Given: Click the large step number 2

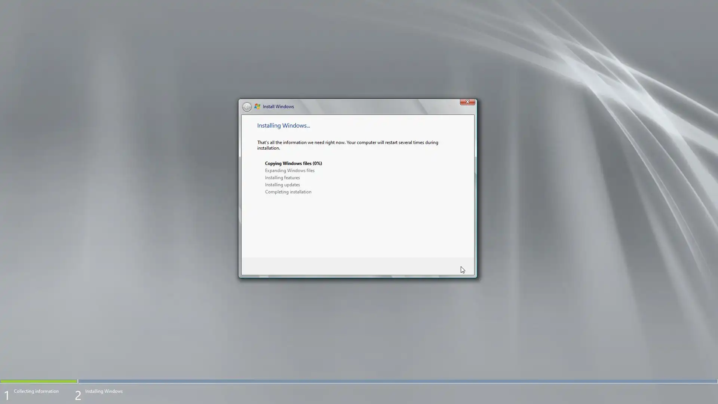Looking at the screenshot, I should (78, 395).
